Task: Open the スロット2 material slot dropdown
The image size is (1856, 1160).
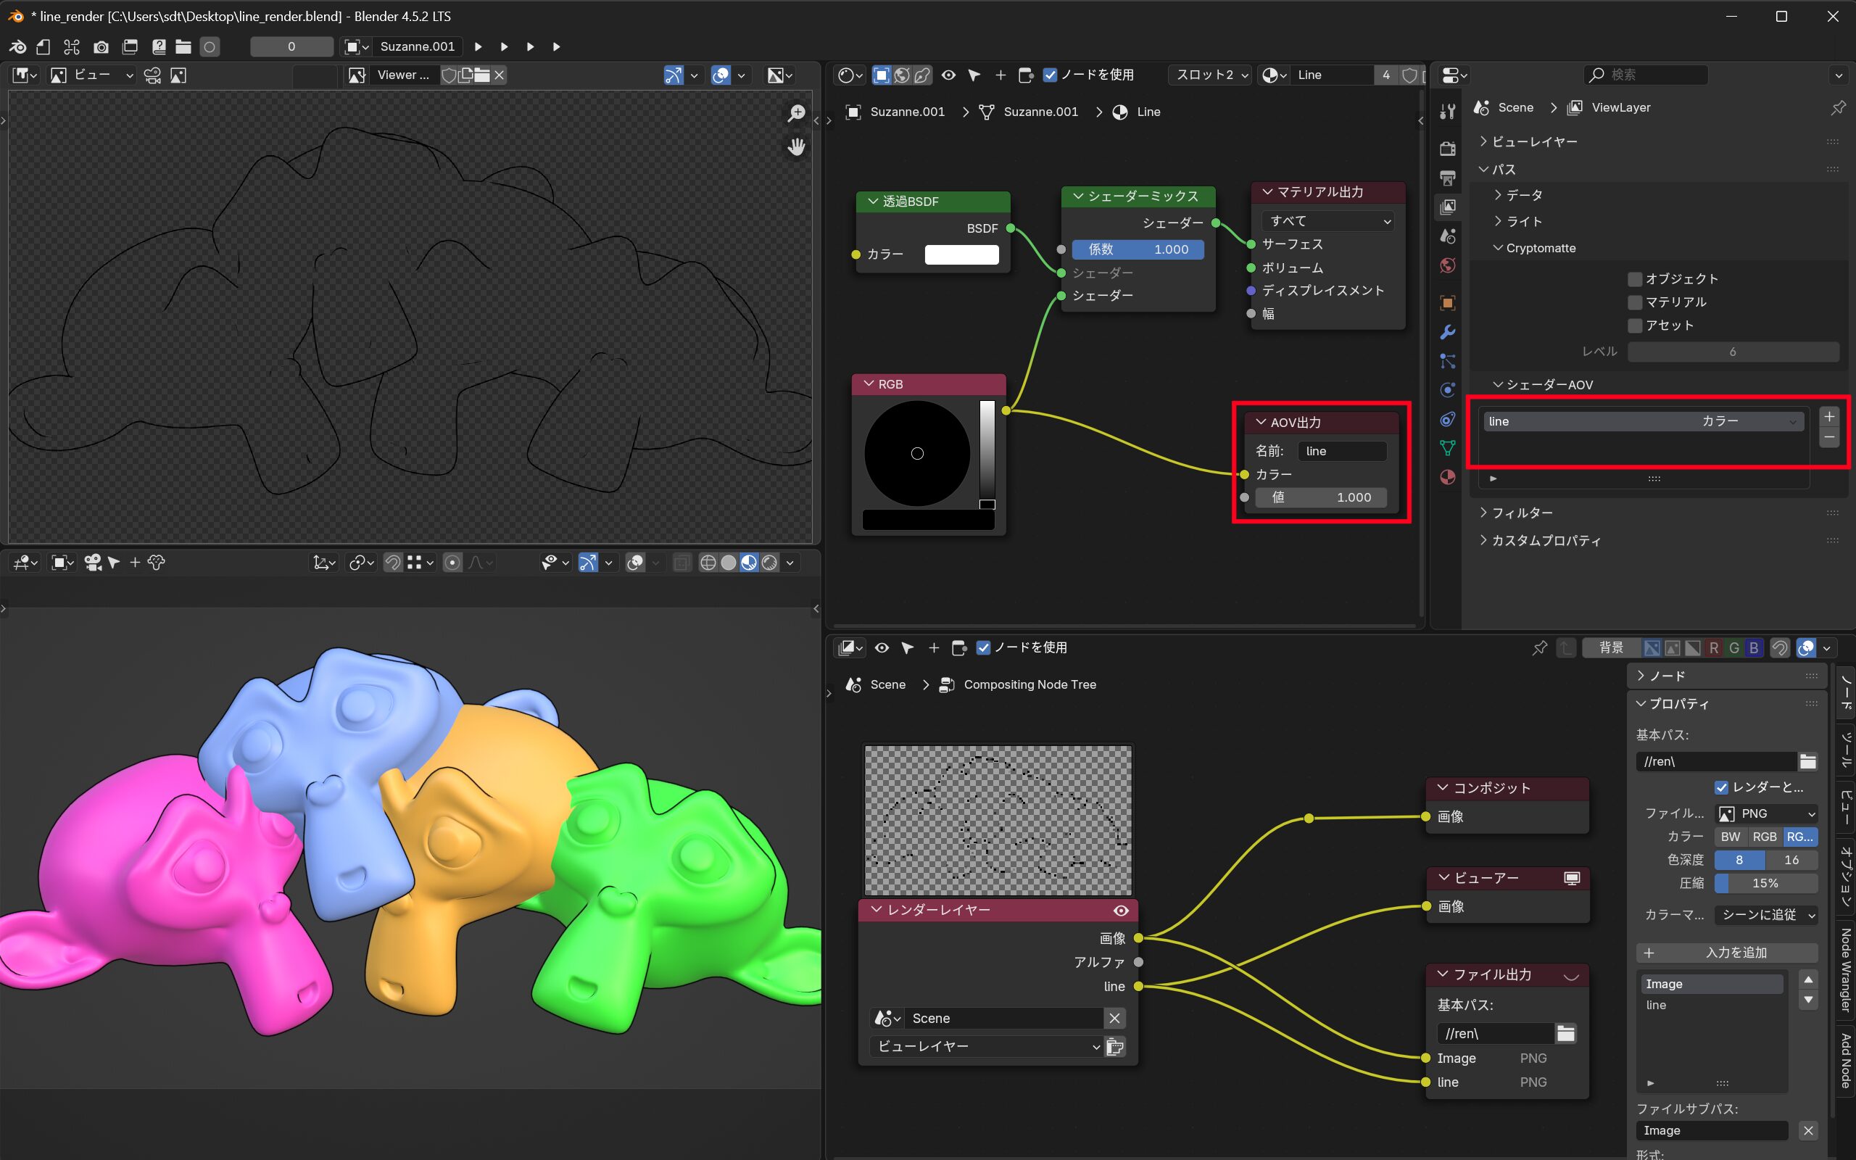Action: [1211, 75]
